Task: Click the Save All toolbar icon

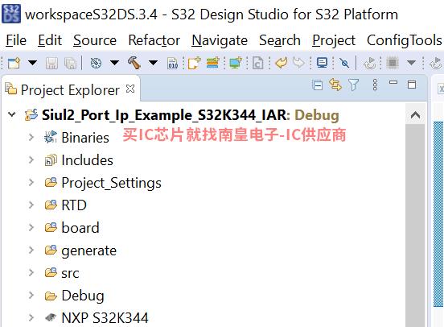Action: (70, 63)
